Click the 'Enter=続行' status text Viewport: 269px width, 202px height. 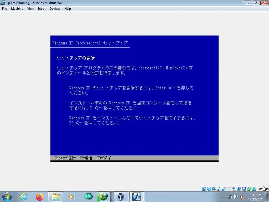coord(65,158)
